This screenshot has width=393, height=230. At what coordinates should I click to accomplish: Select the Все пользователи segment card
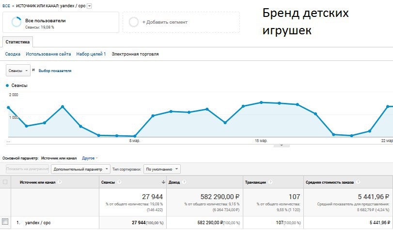61,22
